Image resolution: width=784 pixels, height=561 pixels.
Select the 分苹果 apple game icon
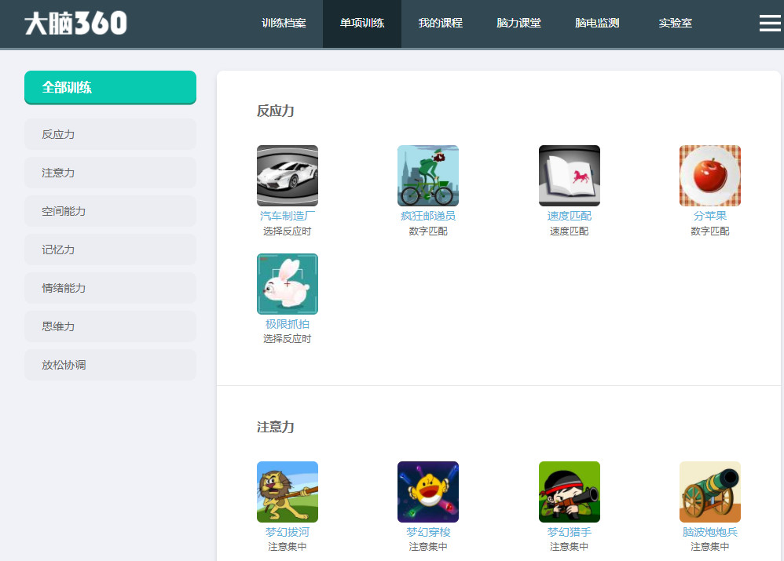(709, 175)
